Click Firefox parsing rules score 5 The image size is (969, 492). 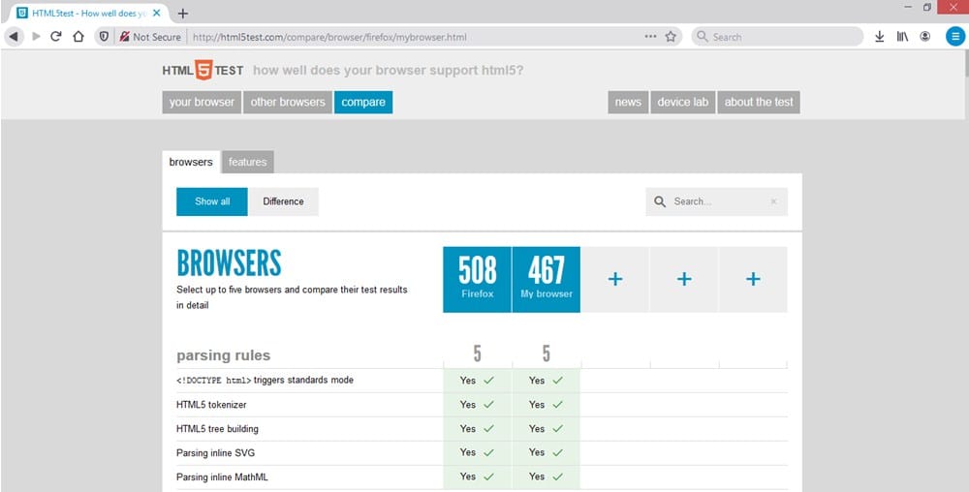(x=477, y=354)
